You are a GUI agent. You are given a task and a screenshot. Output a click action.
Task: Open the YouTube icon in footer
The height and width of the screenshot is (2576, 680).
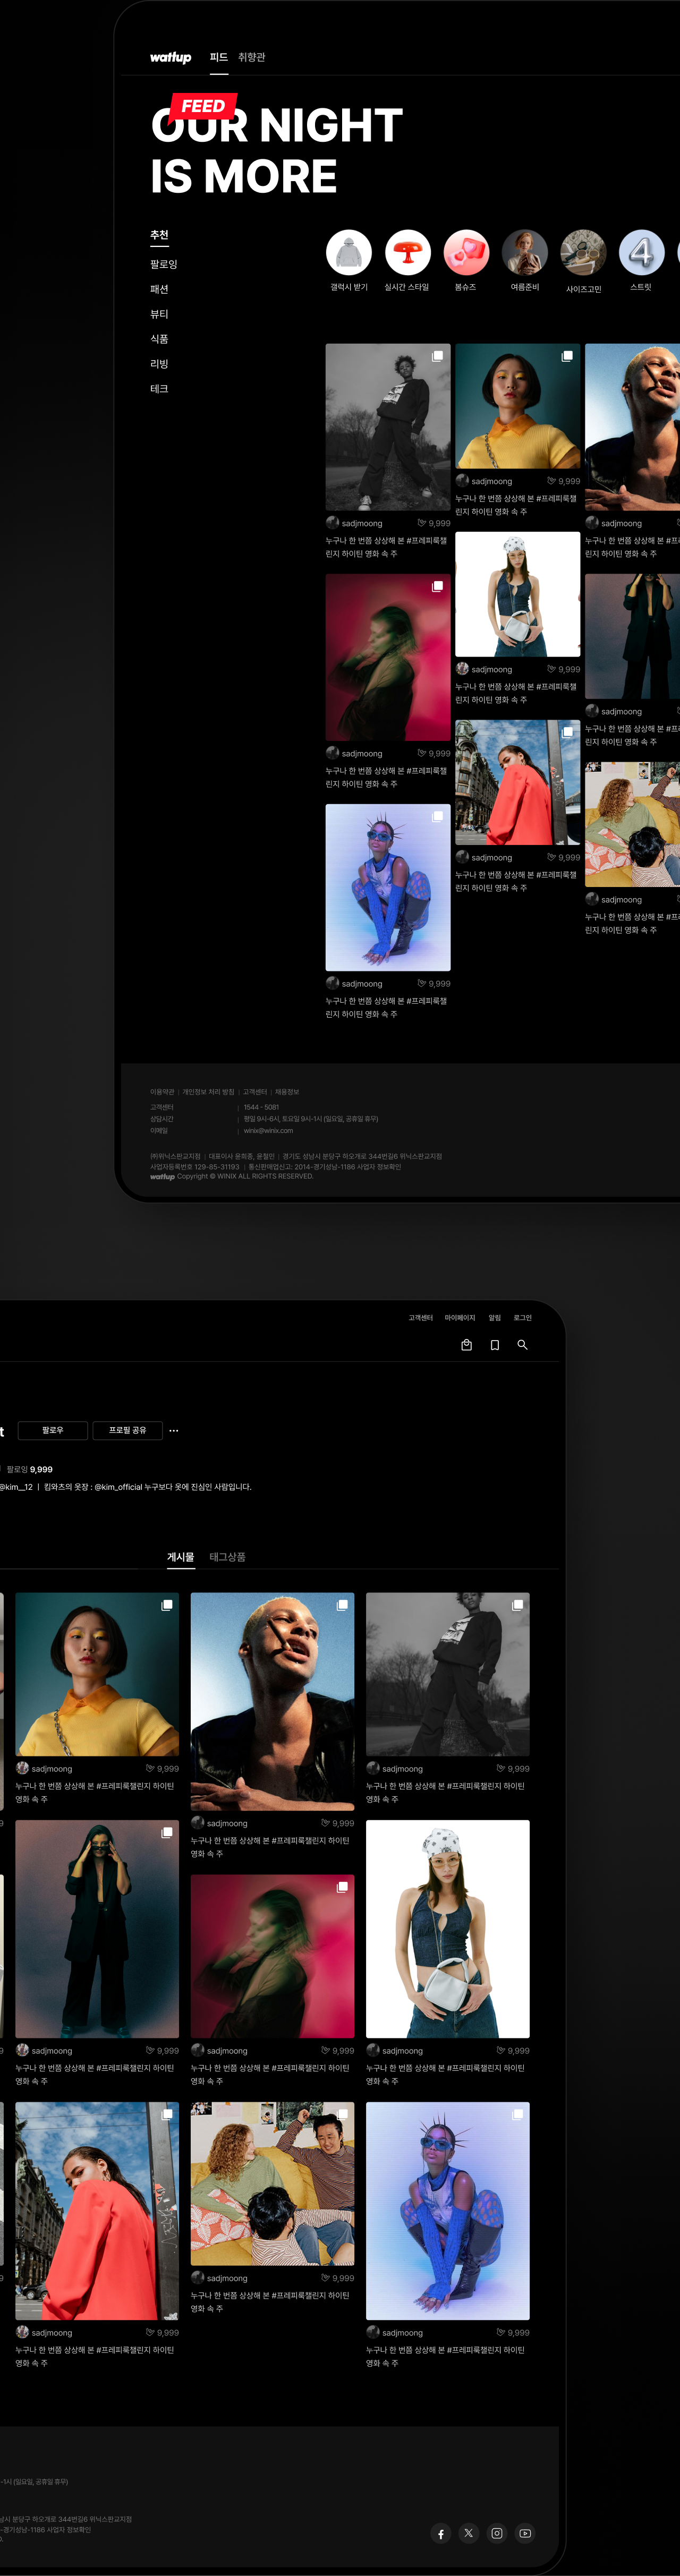pos(525,2533)
